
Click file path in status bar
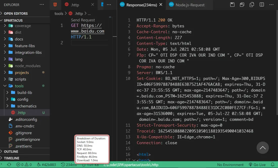[131, 165]
